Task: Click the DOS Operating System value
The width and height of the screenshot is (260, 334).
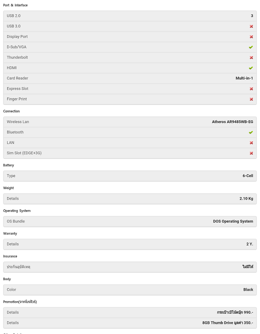Action: (233, 221)
